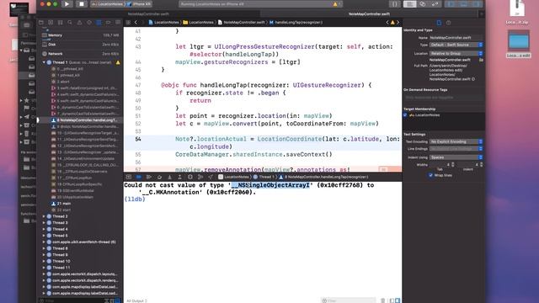Open the breakpoint navigator icon
Screen dimensions: 539x303
coord(109,23)
